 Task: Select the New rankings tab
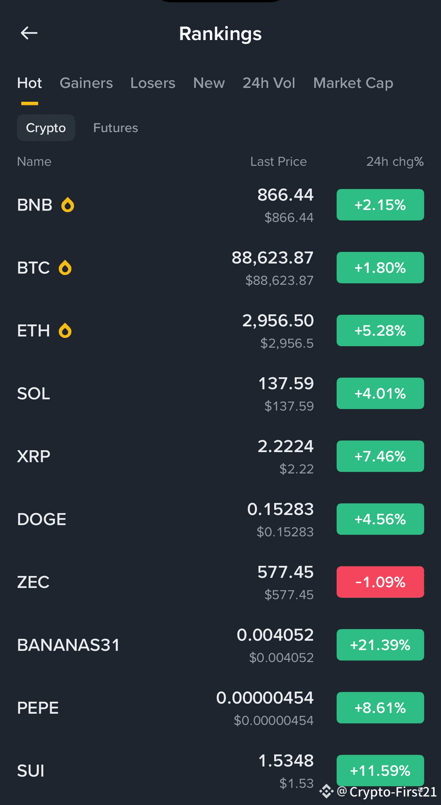[209, 83]
